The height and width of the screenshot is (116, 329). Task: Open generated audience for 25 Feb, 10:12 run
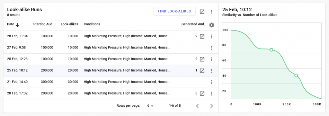202,70
